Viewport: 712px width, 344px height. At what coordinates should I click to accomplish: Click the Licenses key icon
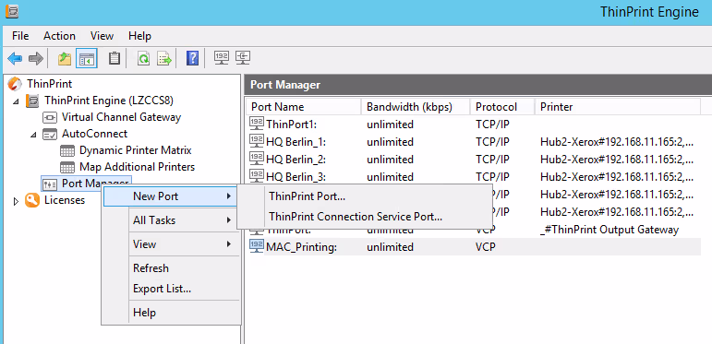point(32,200)
